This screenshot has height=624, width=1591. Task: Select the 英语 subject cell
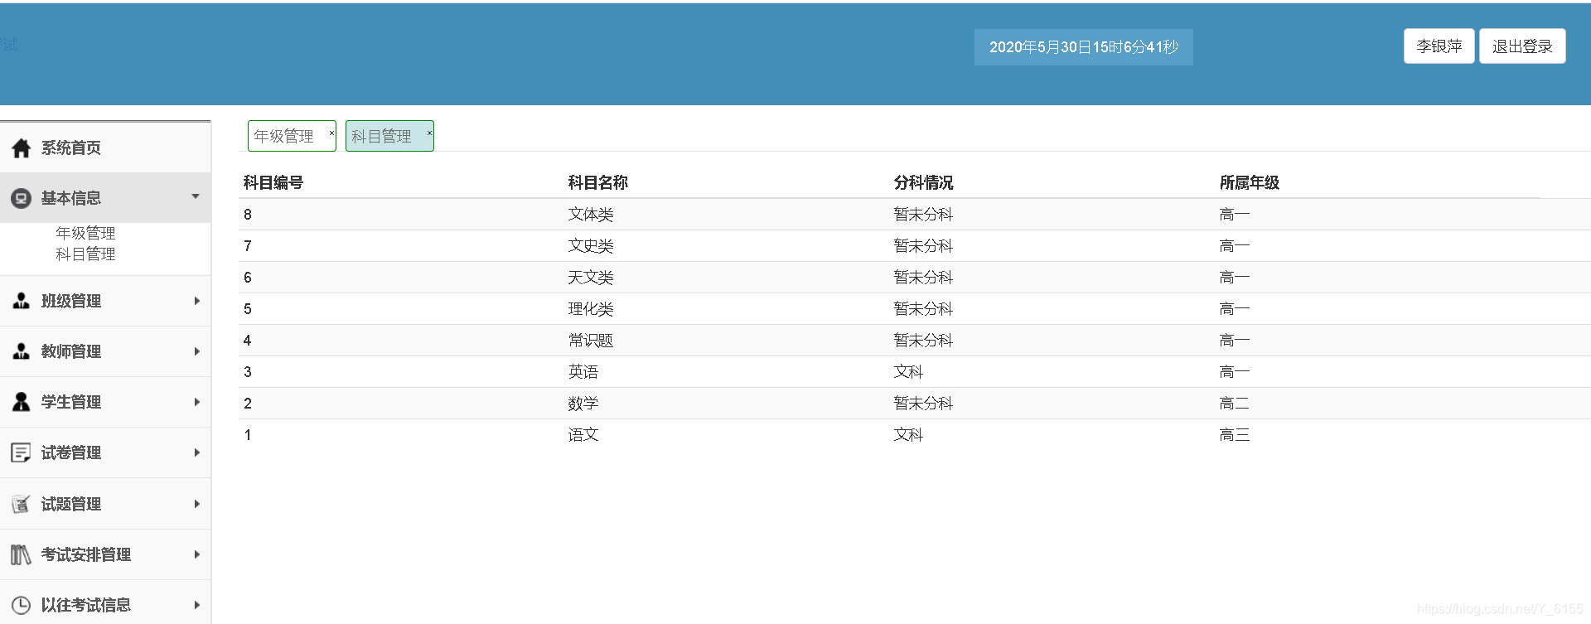[583, 372]
